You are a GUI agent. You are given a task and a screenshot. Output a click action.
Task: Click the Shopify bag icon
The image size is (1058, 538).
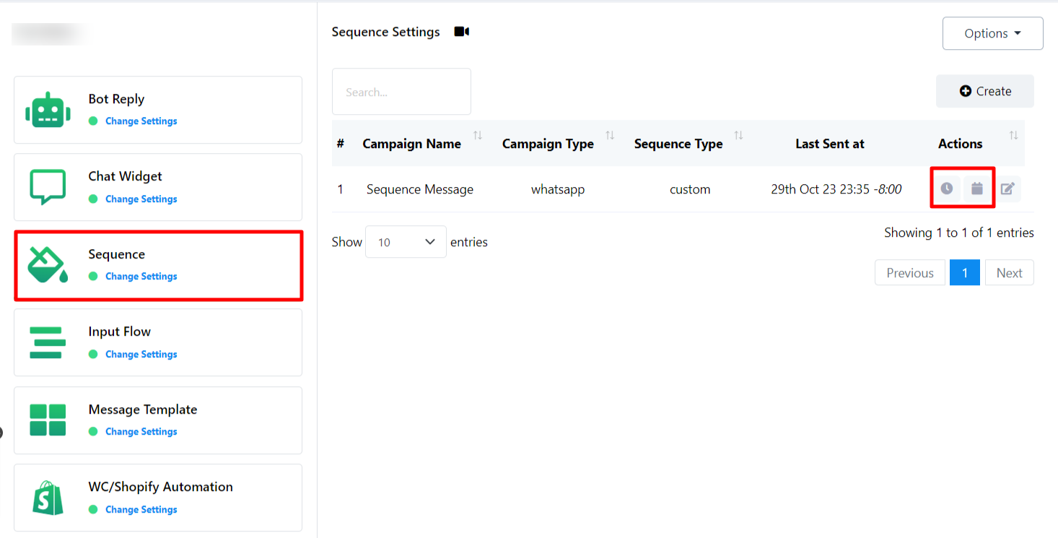(x=48, y=498)
